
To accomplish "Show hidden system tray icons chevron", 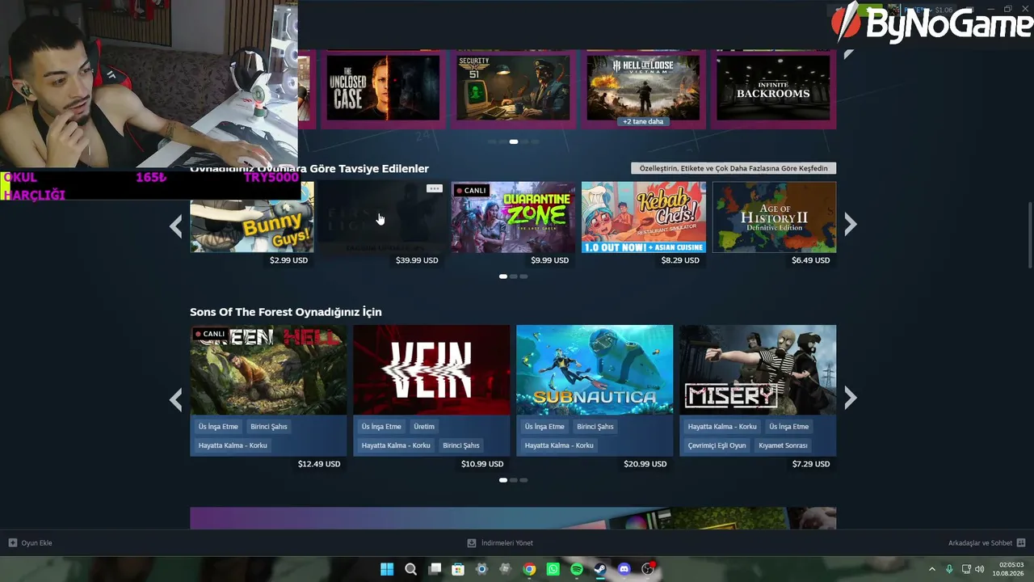I will click(x=931, y=569).
